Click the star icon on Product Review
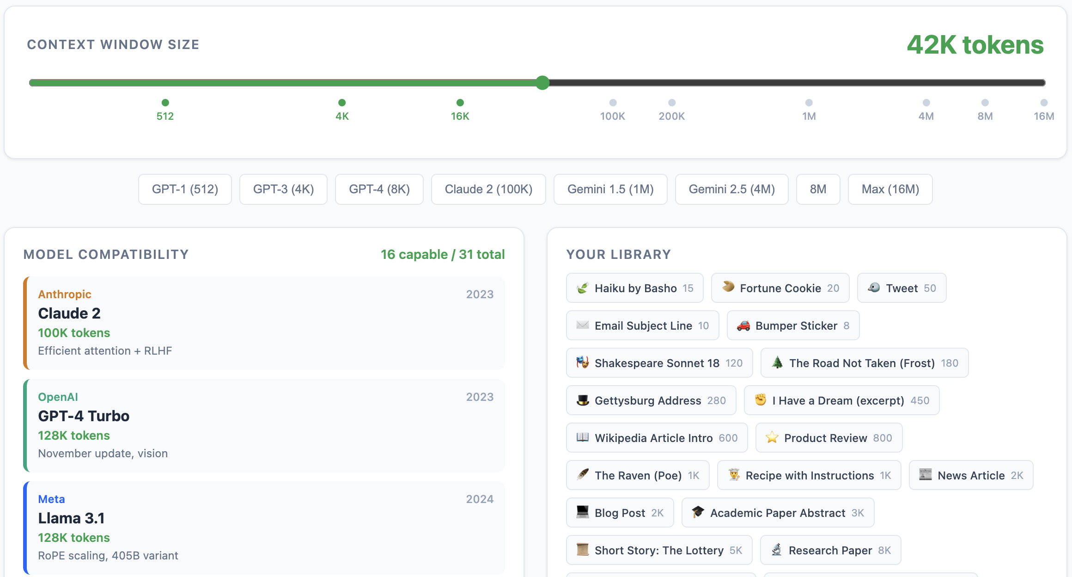The width and height of the screenshot is (1072, 577). pos(772,437)
